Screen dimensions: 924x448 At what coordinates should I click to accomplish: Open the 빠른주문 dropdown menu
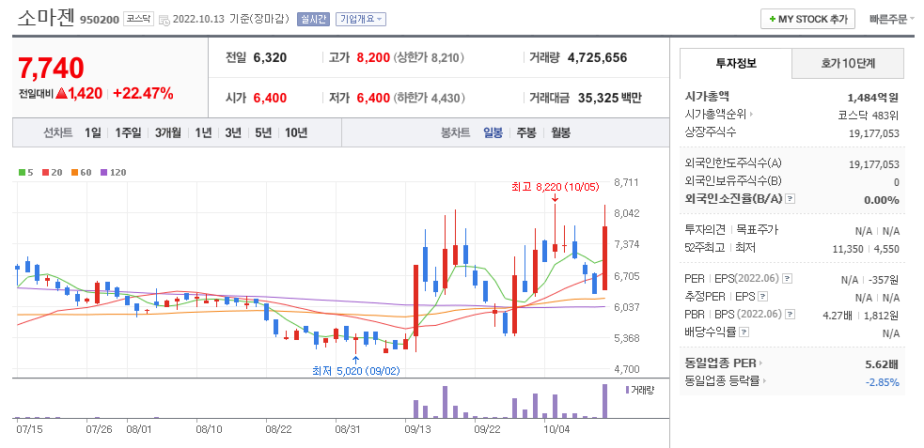[892, 19]
